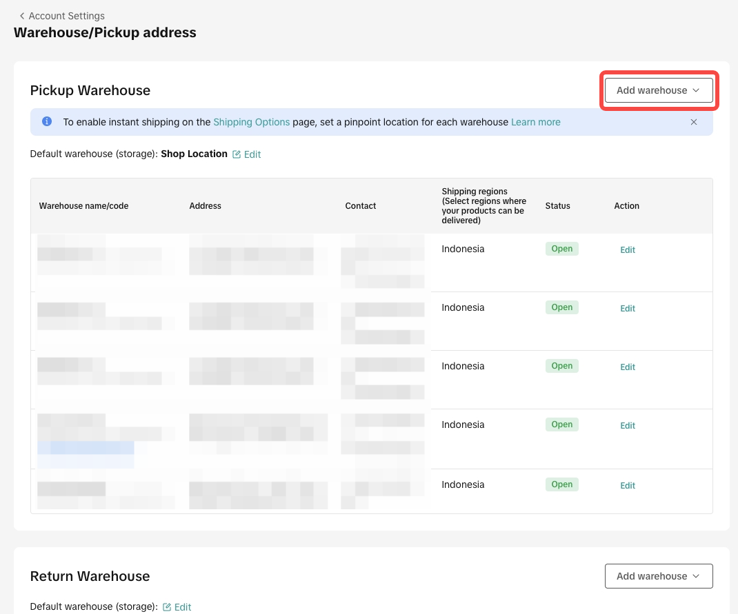Viewport: 738px width, 614px height.
Task: Click the back chevron beside Account Settings
Action: pos(22,16)
